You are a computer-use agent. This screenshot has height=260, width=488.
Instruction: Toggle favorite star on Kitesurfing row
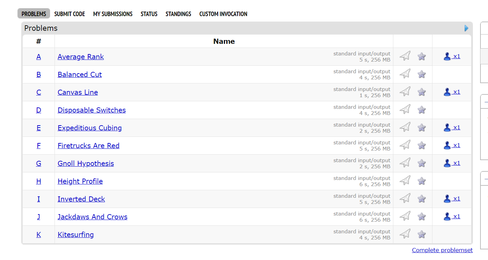(422, 234)
